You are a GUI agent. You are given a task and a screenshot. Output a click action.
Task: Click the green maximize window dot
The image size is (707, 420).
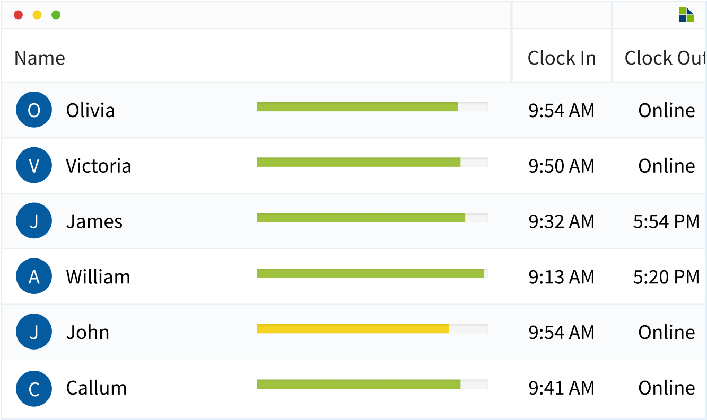tap(56, 15)
